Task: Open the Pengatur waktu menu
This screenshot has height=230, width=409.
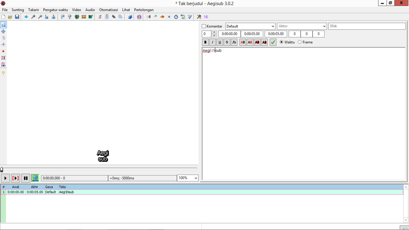Action: (56, 10)
